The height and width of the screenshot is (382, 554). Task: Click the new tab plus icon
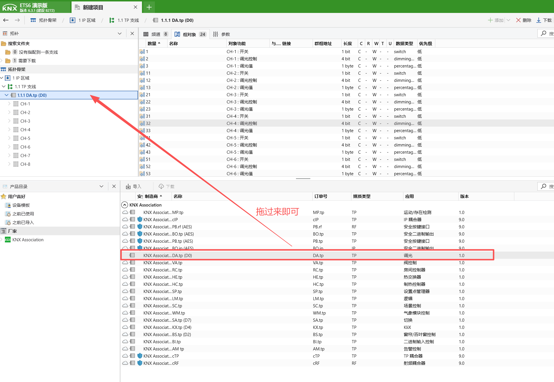click(149, 7)
